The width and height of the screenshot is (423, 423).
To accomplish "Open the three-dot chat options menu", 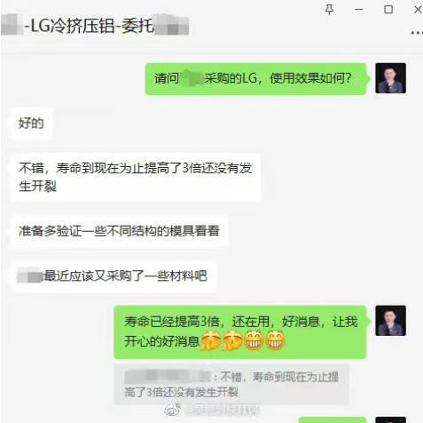I will [417, 33].
